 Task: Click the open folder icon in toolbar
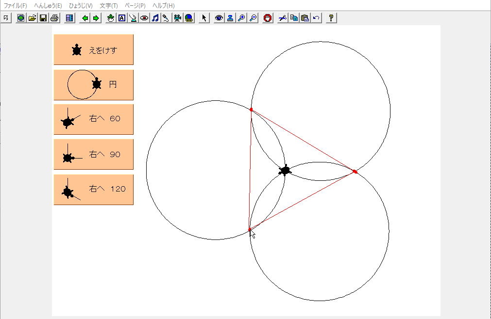pyautogui.click(x=32, y=18)
